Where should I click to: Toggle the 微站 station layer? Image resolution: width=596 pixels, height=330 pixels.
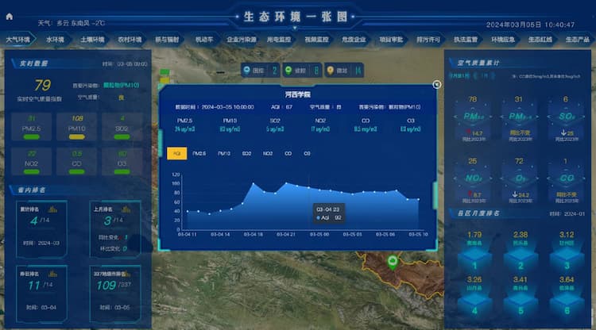344,71
